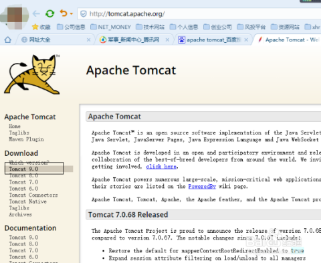This screenshot has height=263, width=321.
Task: Click the home page icon beside tabs
Action: [x=8, y=40]
